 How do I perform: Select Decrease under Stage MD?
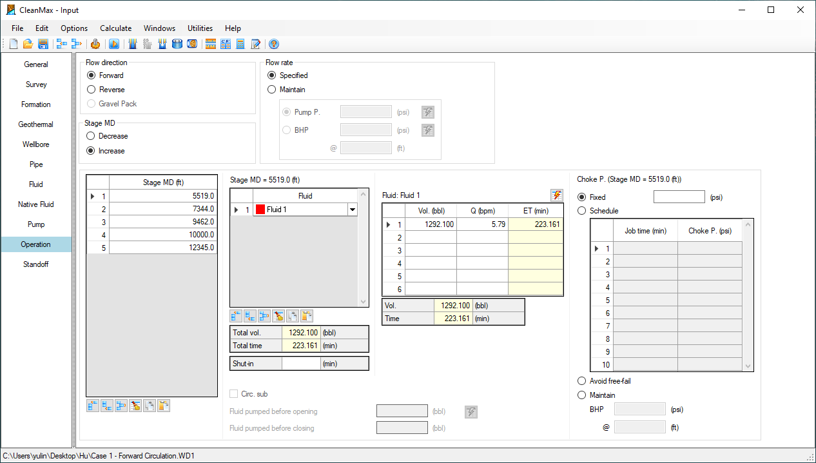pyautogui.click(x=92, y=136)
